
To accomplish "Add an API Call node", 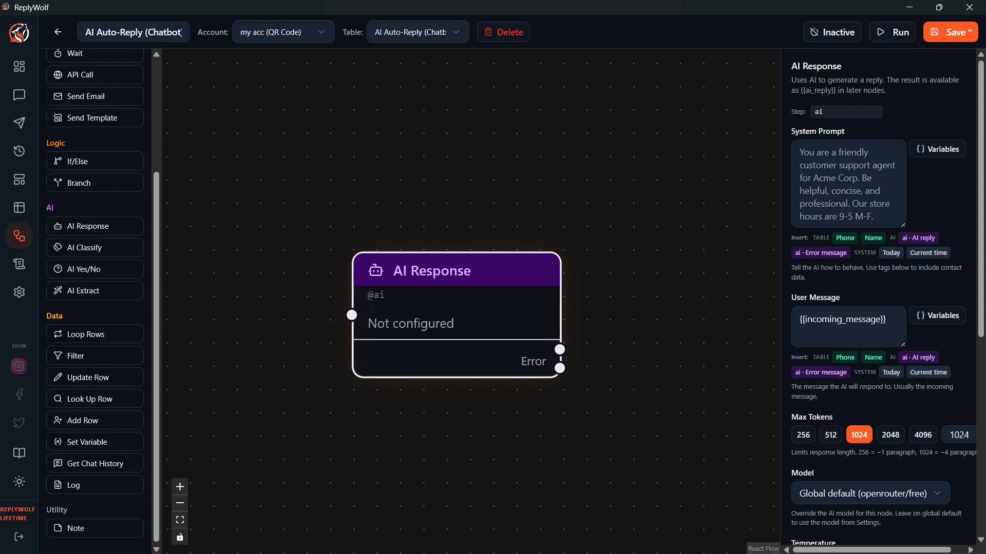I will (95, 75).
